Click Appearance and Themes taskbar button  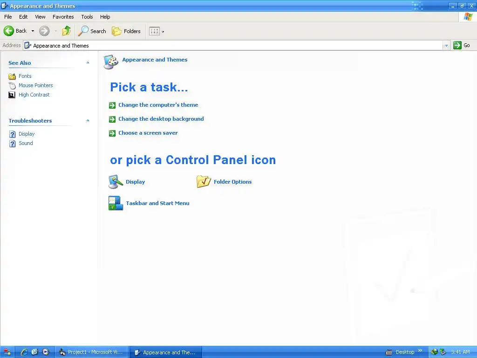pyautogui.click(x=165, y=352)
